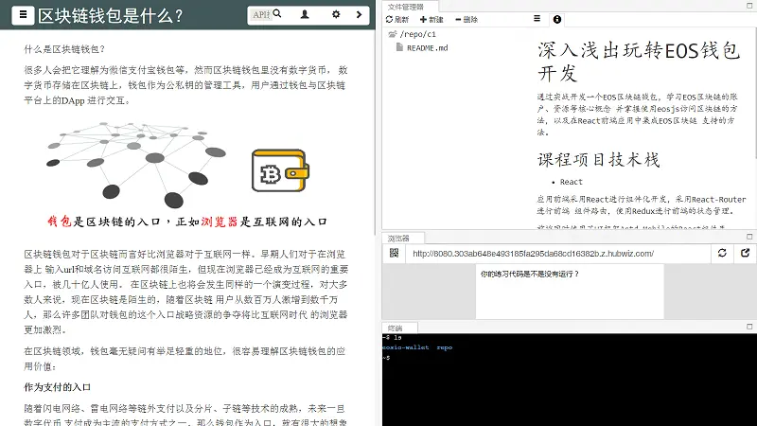The height and width of the screenshot is (426, 757).
Task: Maximize the browser panel
Action: coord(749,237)
